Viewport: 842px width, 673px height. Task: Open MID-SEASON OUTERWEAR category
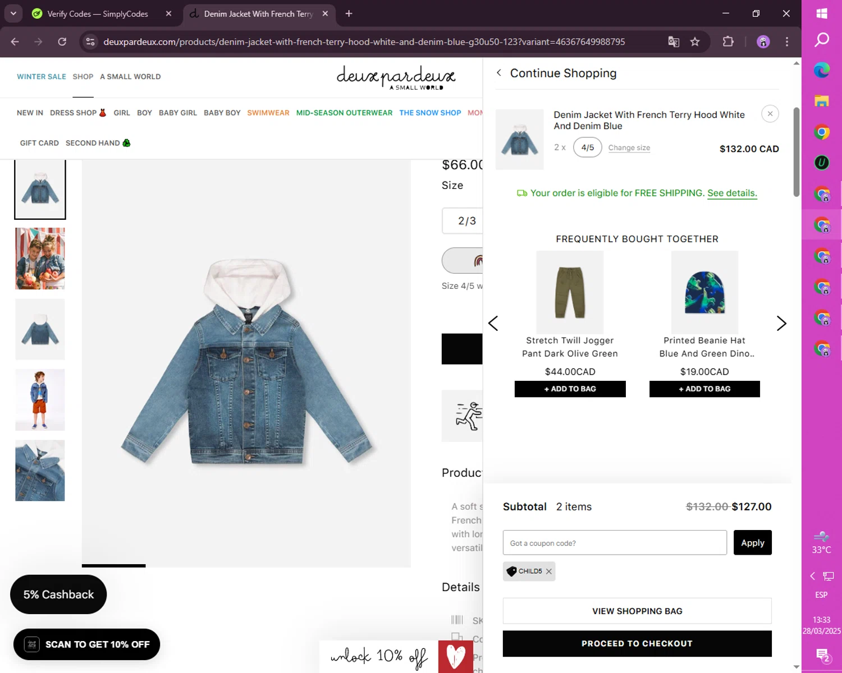[x=344, y=113]
